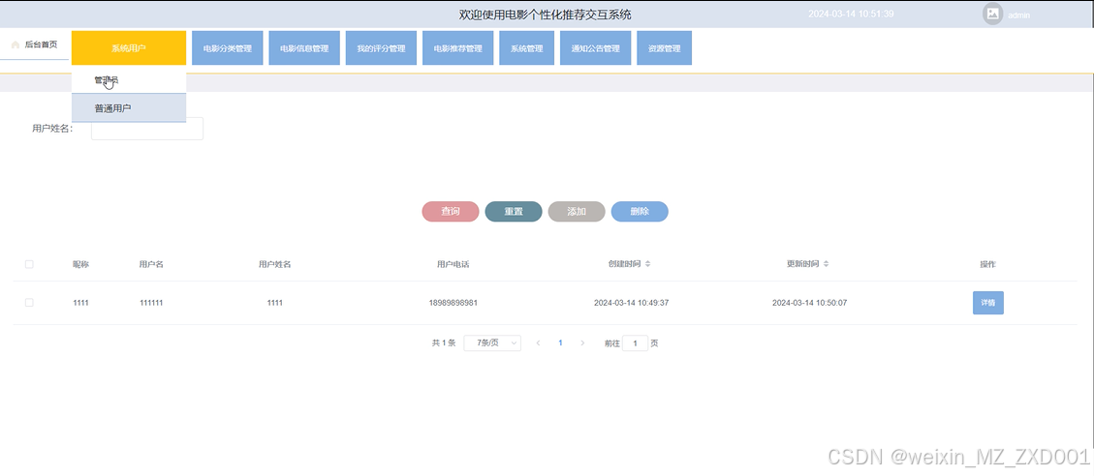Open the admin avatar image icon
This screenshot has height=476, width=1094.
[x=992, y=14]
